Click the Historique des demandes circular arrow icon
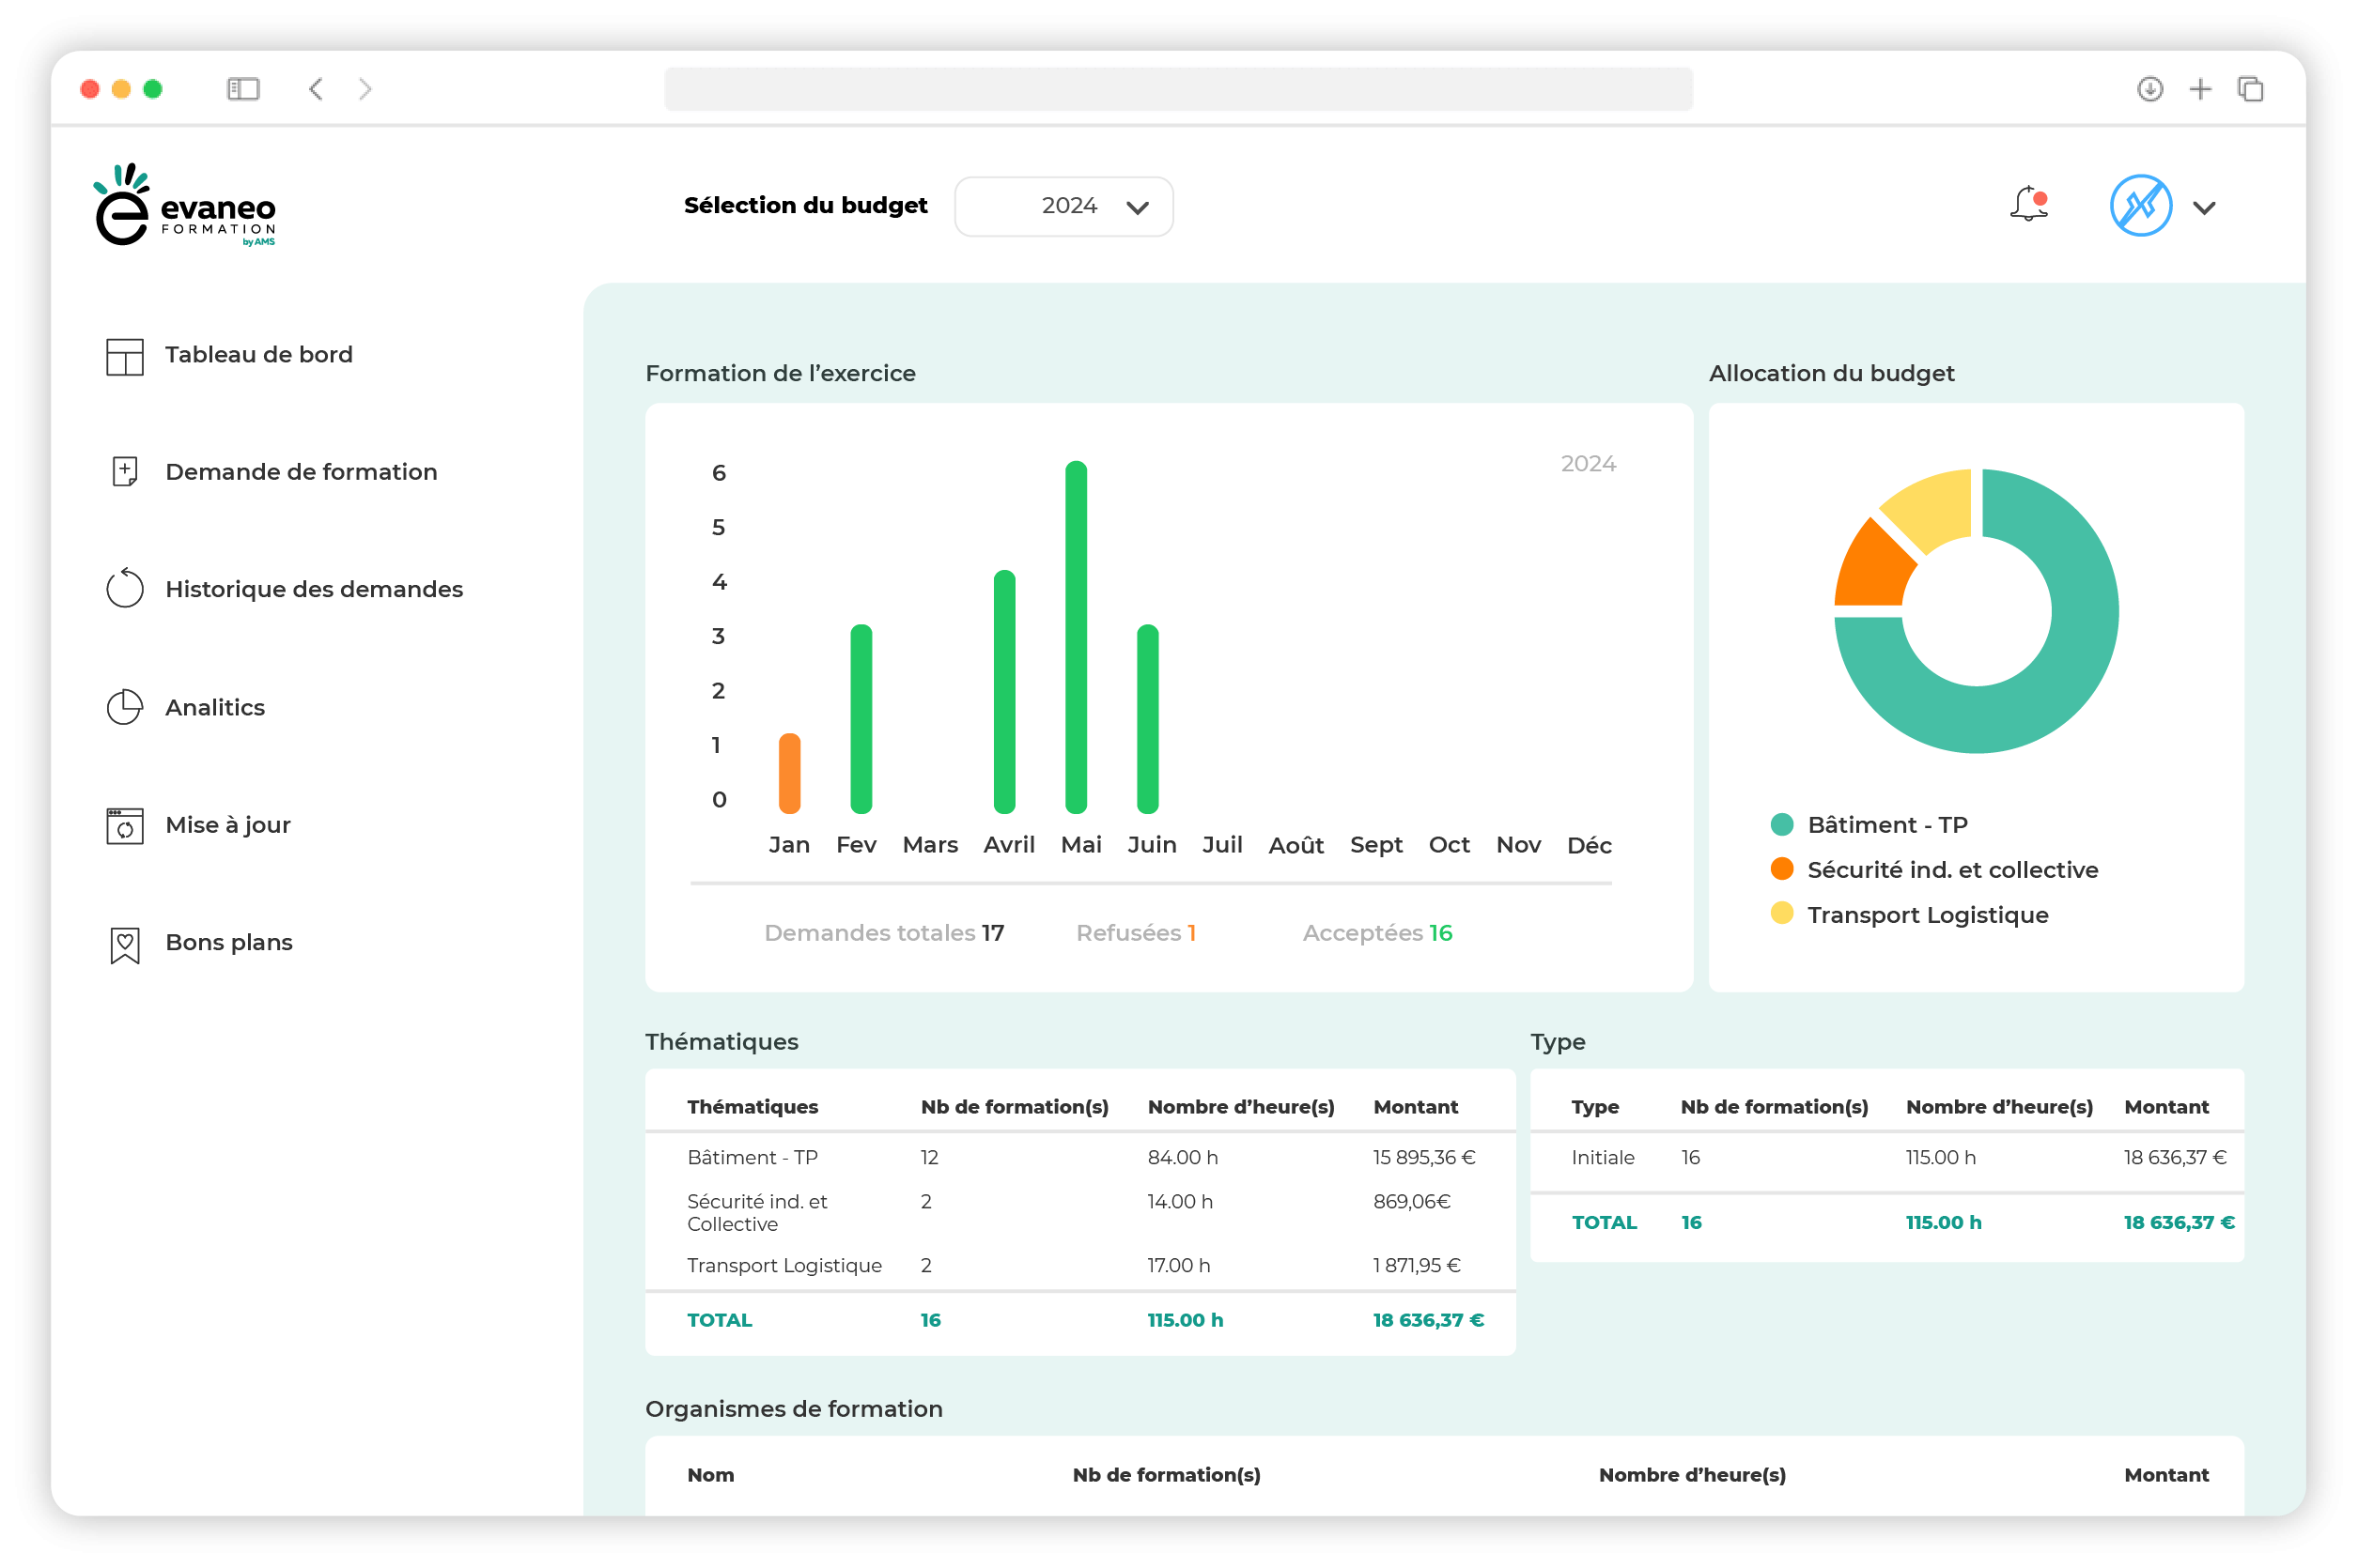The width and height of the screenshot is (2358, 1568). [125, 588]
